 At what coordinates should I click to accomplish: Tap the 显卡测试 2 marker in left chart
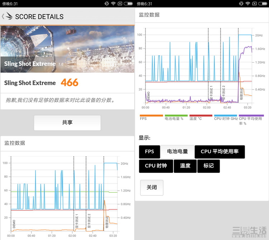[x=89, y=221]
